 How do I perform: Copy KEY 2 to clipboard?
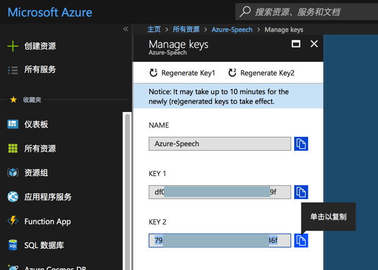pos(301,240)
